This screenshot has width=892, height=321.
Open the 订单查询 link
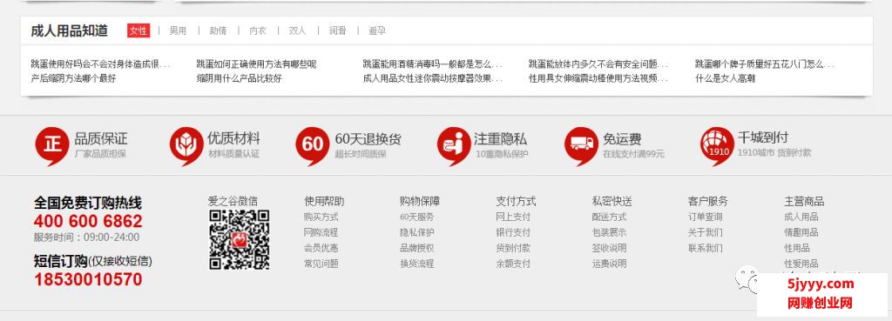click(706, 217)
